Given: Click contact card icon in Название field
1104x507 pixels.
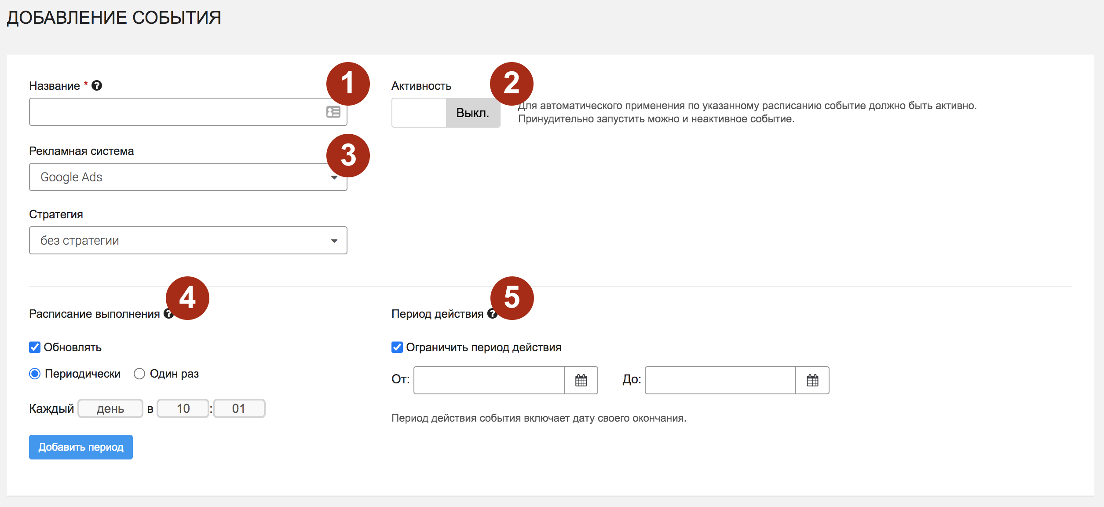Looking at the screenshot, I should click(333, 112).
